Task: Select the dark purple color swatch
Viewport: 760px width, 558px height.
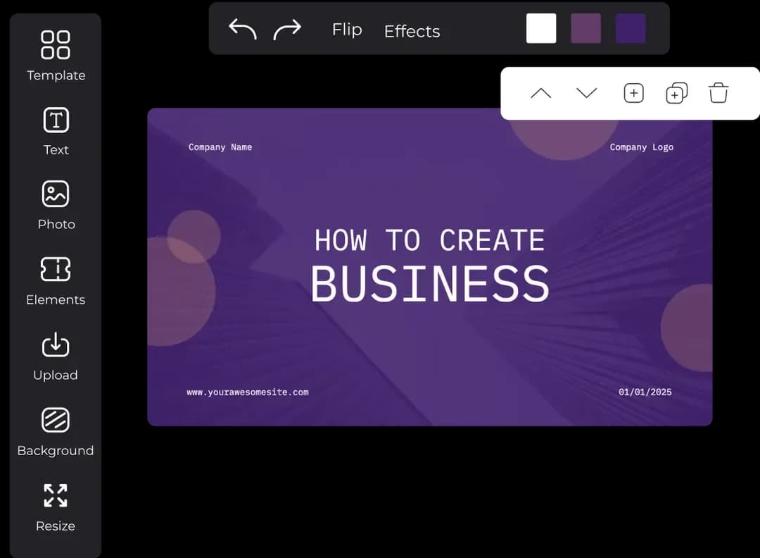Action: click(x=630, y=29)
